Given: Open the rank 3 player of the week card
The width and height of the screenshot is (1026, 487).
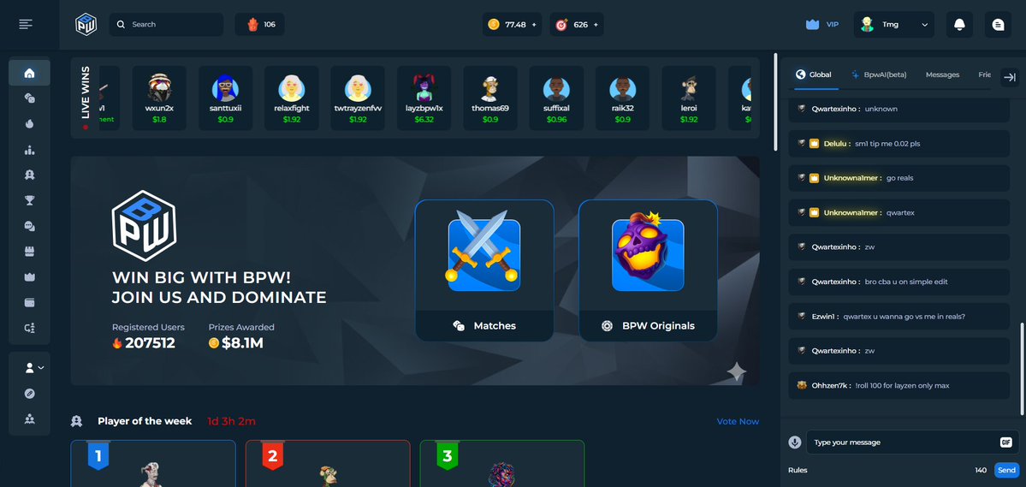Looking at the screenshot, I should click(x=502, y=463).
